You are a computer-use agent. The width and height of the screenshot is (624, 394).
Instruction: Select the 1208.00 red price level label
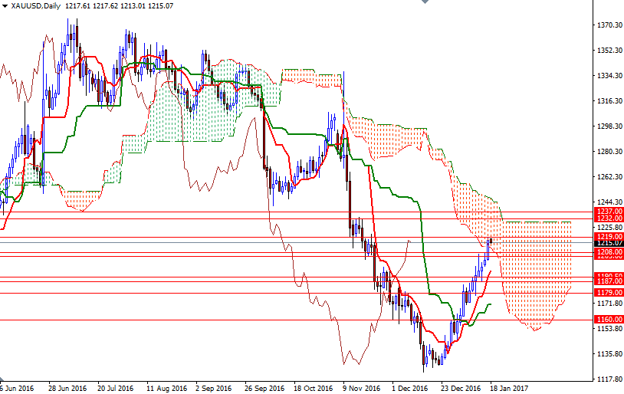(608, 251)
